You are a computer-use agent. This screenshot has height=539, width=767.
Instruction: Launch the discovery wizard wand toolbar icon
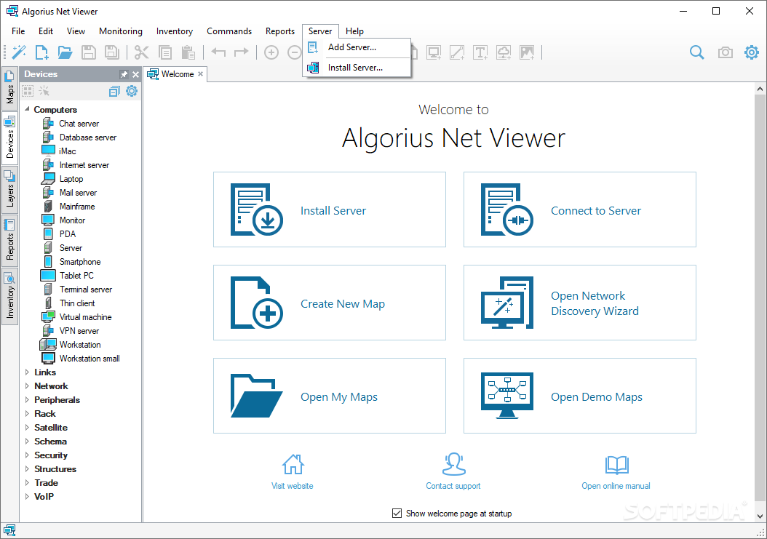click(19, 52)
